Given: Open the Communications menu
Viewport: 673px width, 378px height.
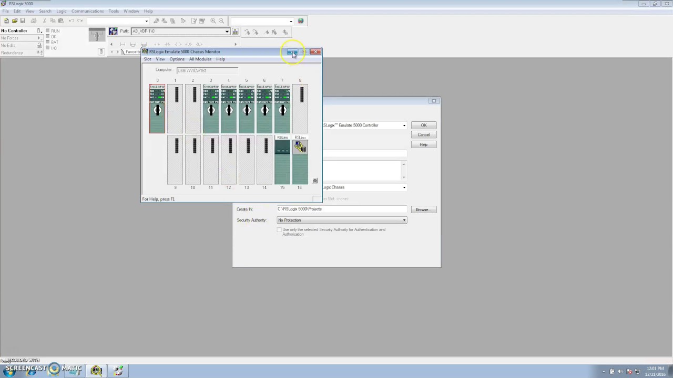Looking at the screenshot, I should (87, 11).
